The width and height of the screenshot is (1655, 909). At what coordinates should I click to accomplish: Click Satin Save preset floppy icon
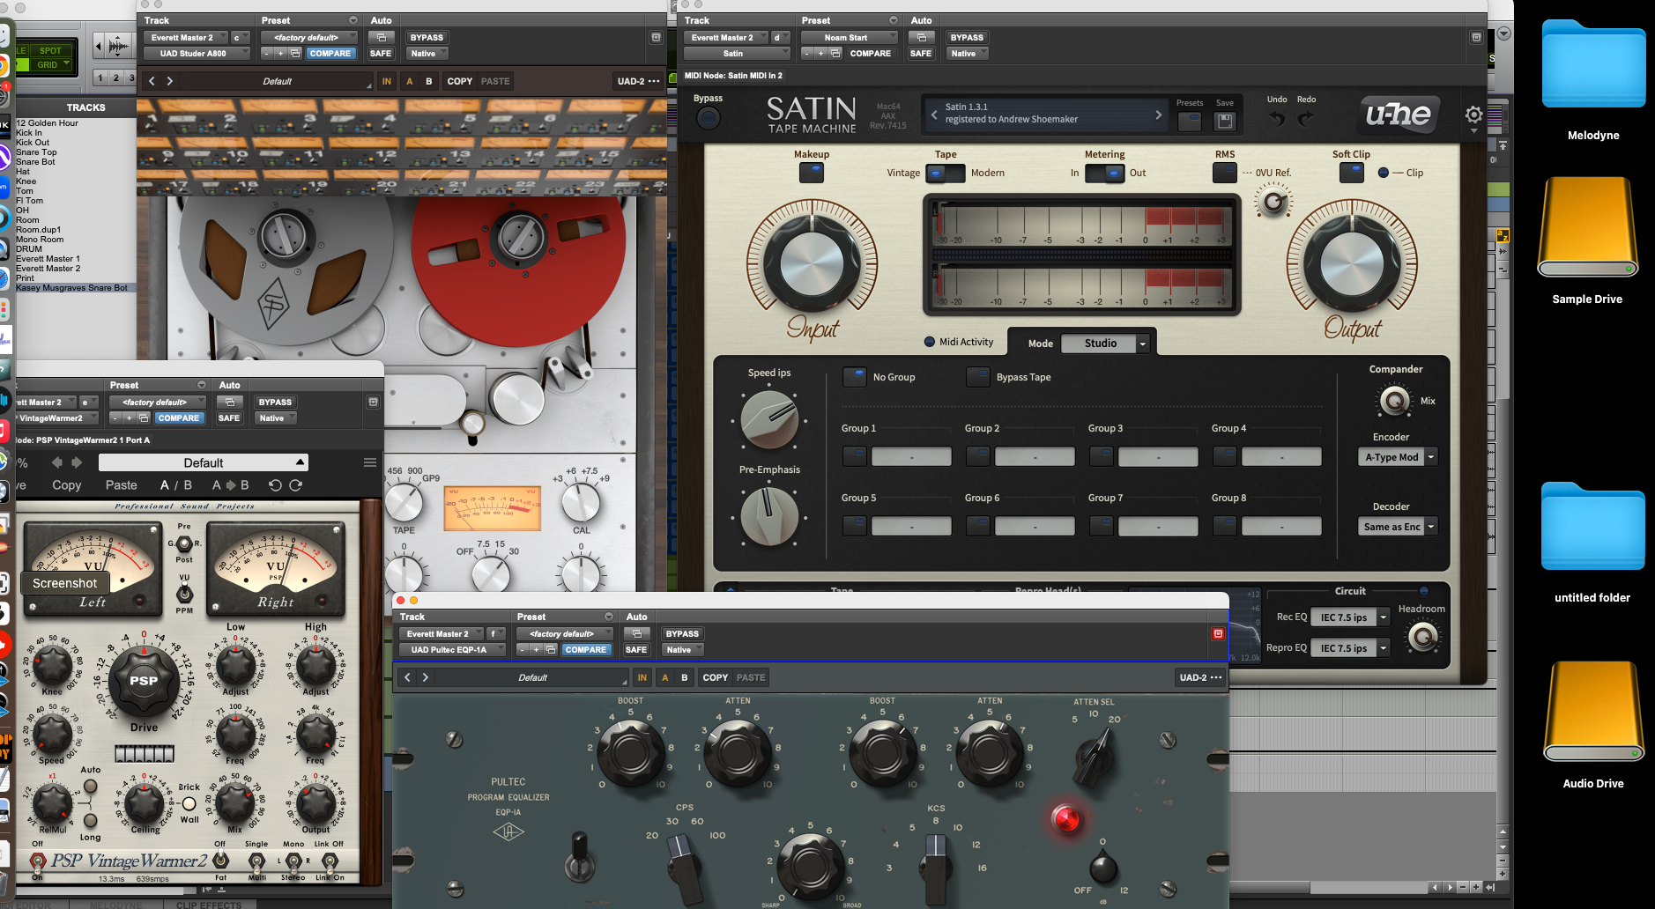(1225, 122)
